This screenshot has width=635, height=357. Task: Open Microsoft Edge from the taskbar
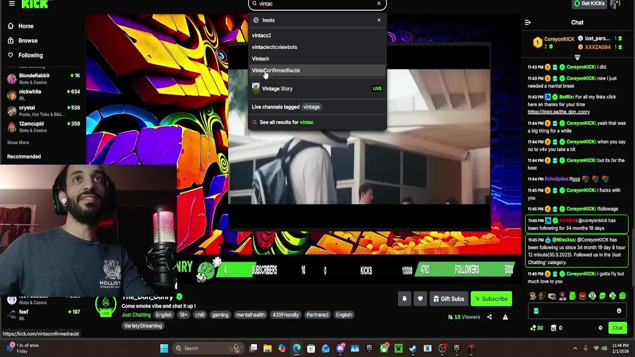[x=297, y=349]
